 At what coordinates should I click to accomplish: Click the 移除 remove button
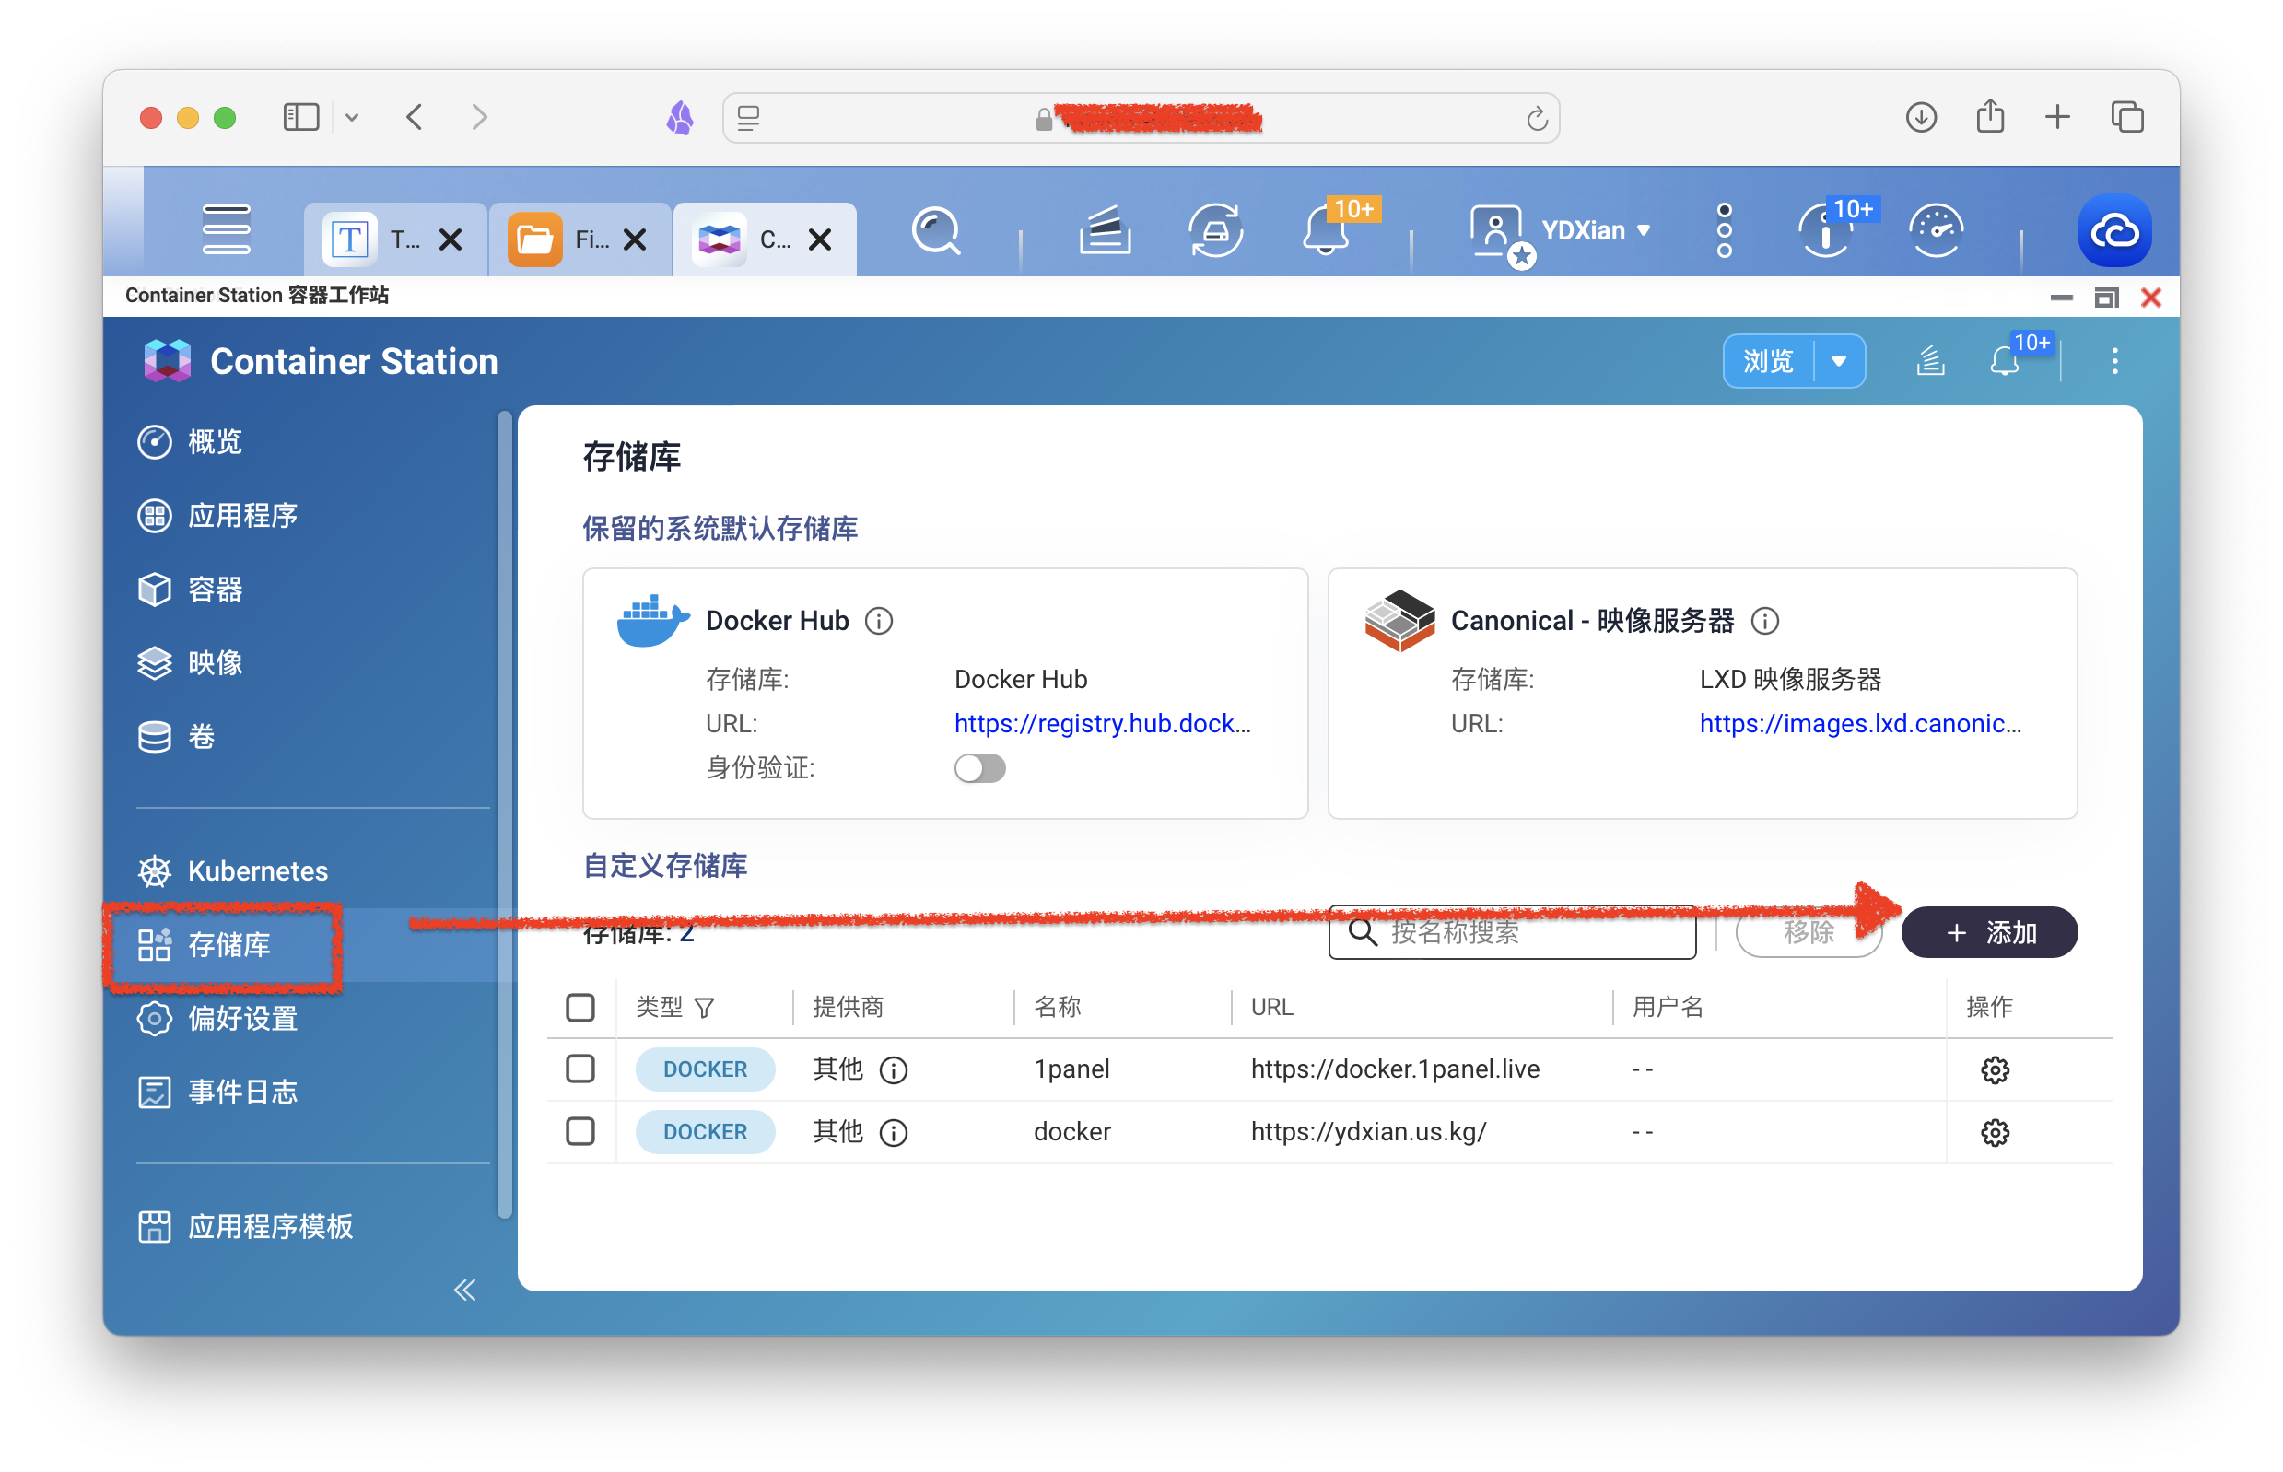[x=1808, y=932]
